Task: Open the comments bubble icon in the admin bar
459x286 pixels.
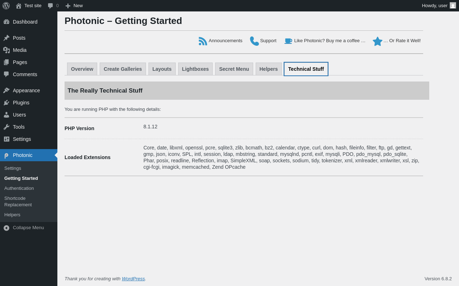Action: pos(51,6)
